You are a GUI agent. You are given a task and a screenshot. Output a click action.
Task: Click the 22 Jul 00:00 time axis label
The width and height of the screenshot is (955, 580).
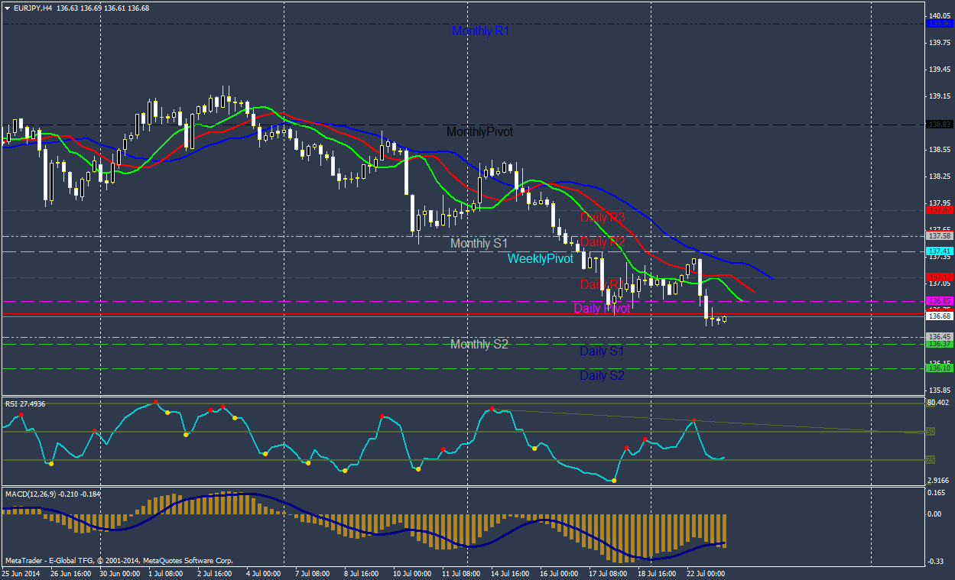[705, 572]
